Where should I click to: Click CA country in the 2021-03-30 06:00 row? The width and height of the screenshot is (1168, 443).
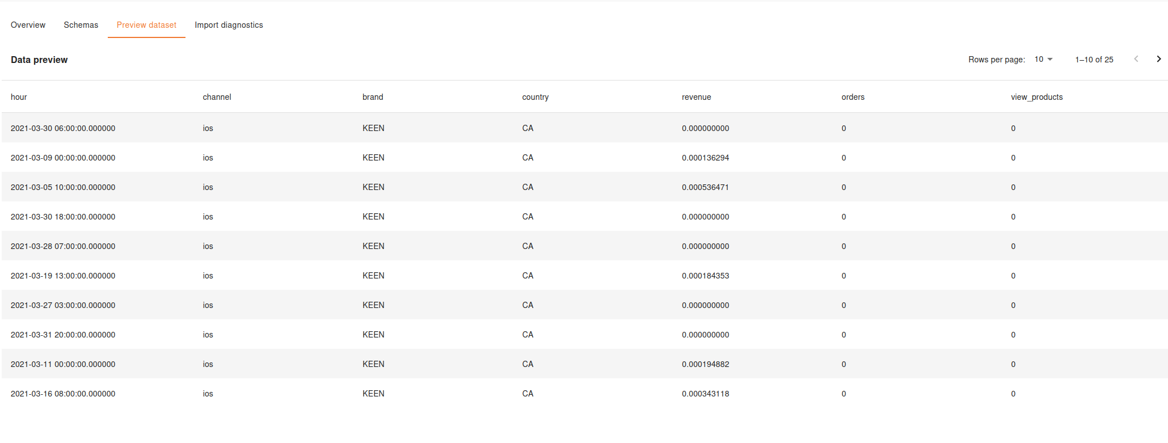point(528,128)
